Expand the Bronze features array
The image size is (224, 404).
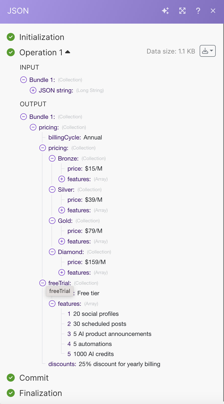coord(62,179)
